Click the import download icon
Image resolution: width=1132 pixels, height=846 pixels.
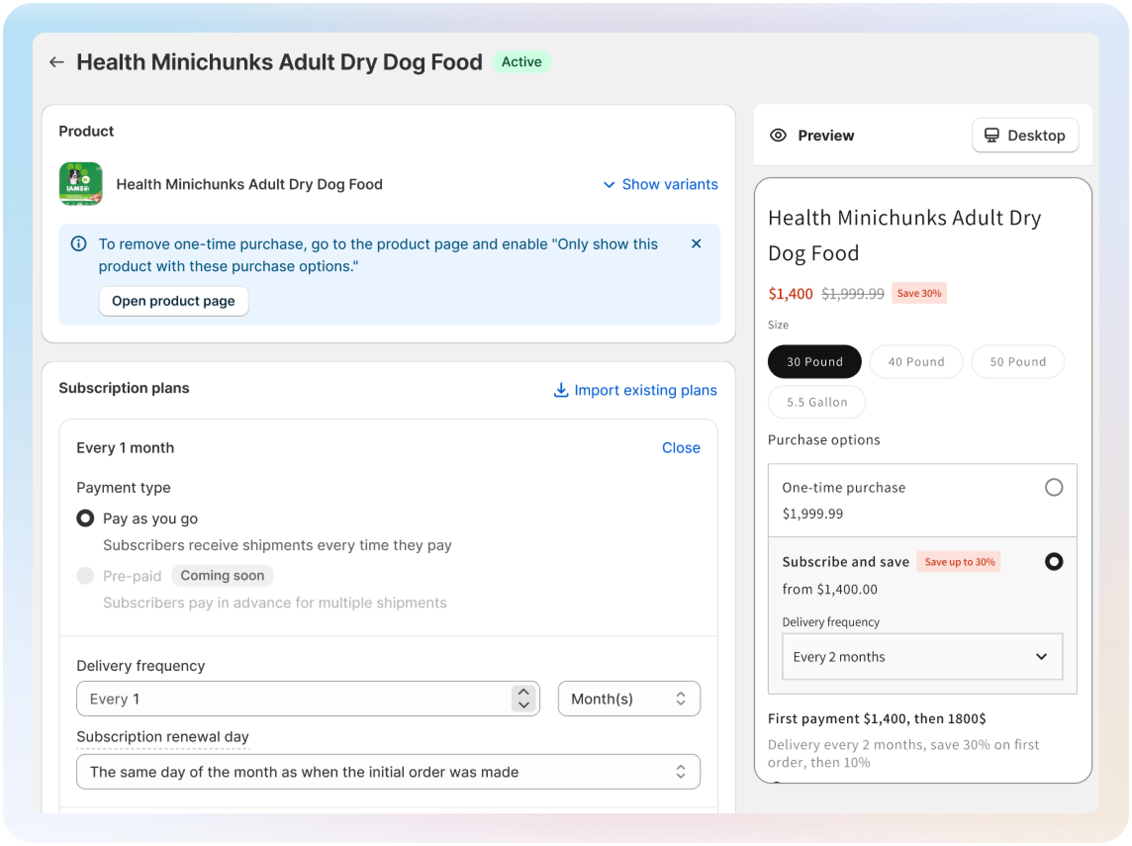pyautogui.click(x=561, y=389)
